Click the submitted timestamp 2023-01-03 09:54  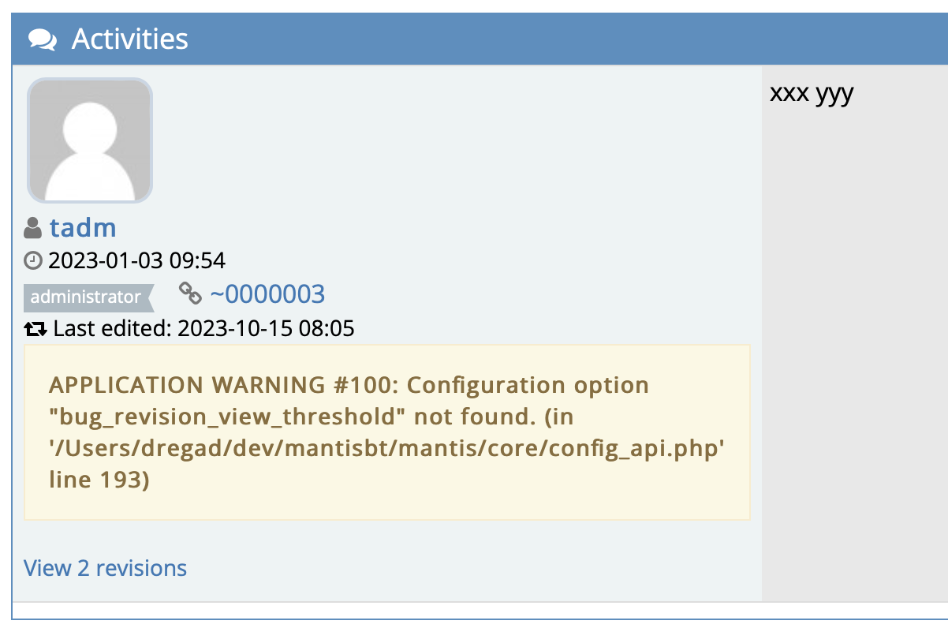click(137, 260)
